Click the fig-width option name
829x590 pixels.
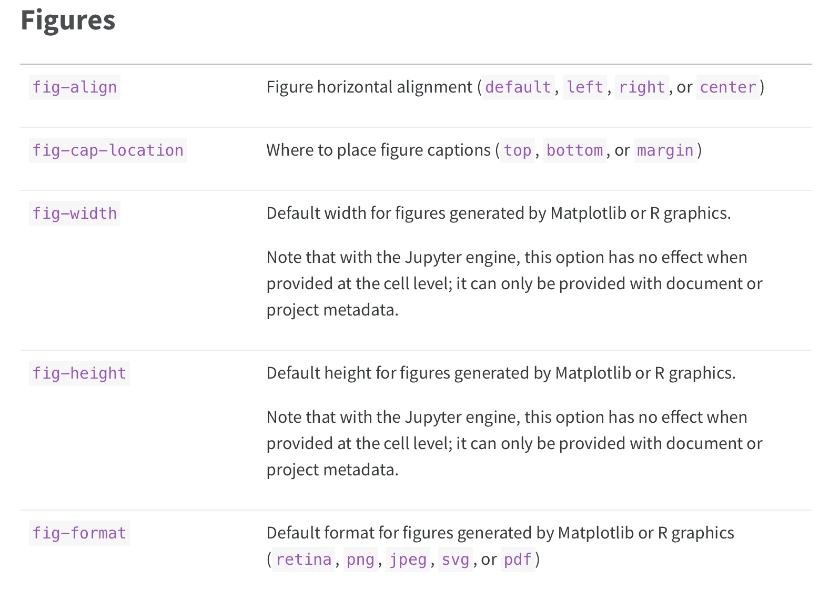pyautogui.click(x=75, y=213)
